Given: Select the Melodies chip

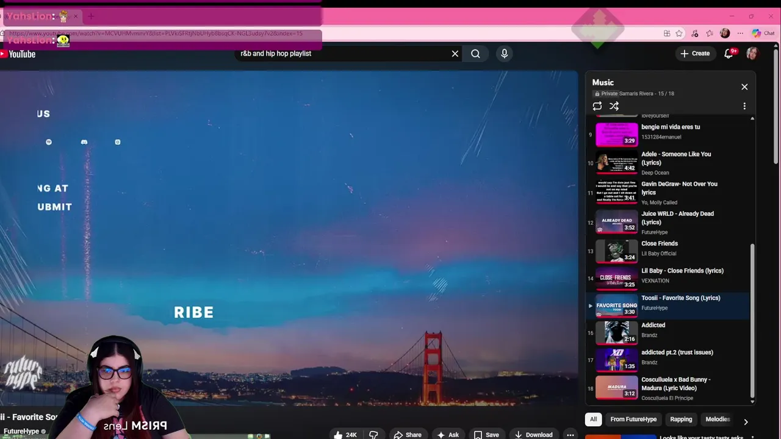Looking at the screenshot, I should coord(718,419).
